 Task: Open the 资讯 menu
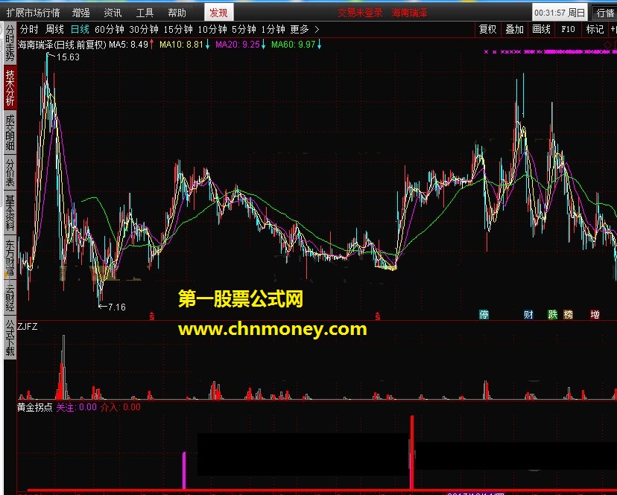[x=113, y=13]
